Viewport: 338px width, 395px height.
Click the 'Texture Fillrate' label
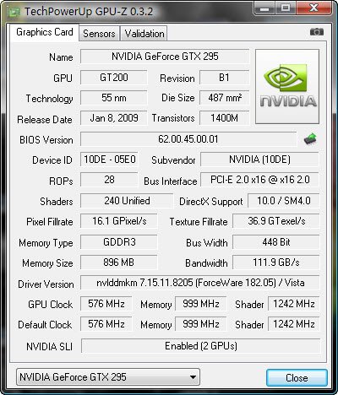coord(199,222)
